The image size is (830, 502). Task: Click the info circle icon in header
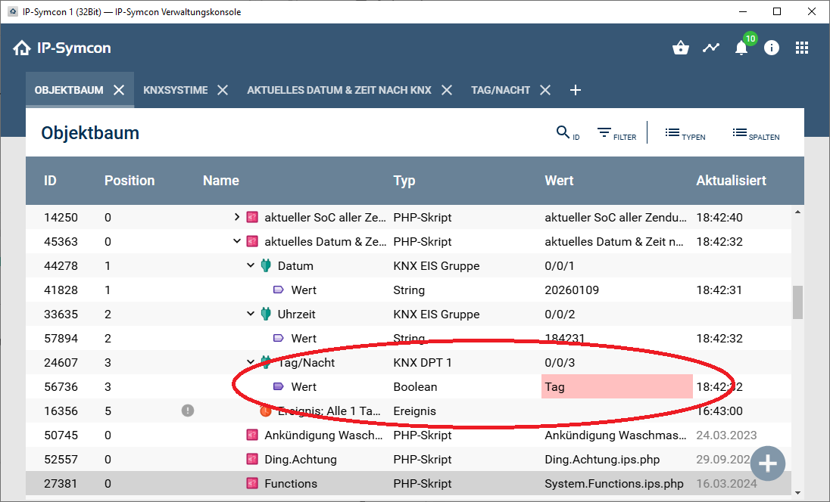[772, 48]
